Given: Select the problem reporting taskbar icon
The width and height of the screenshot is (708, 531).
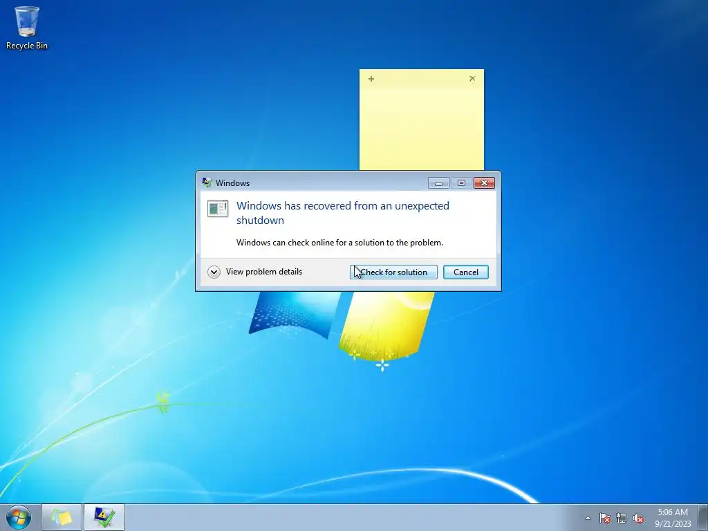Looking at the screenshot, I should (104, 517).
